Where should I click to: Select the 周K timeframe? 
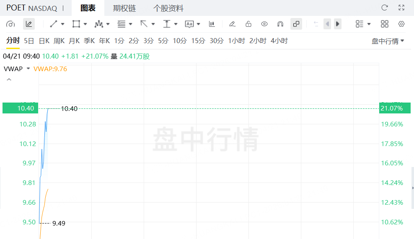tap(59, 41)
